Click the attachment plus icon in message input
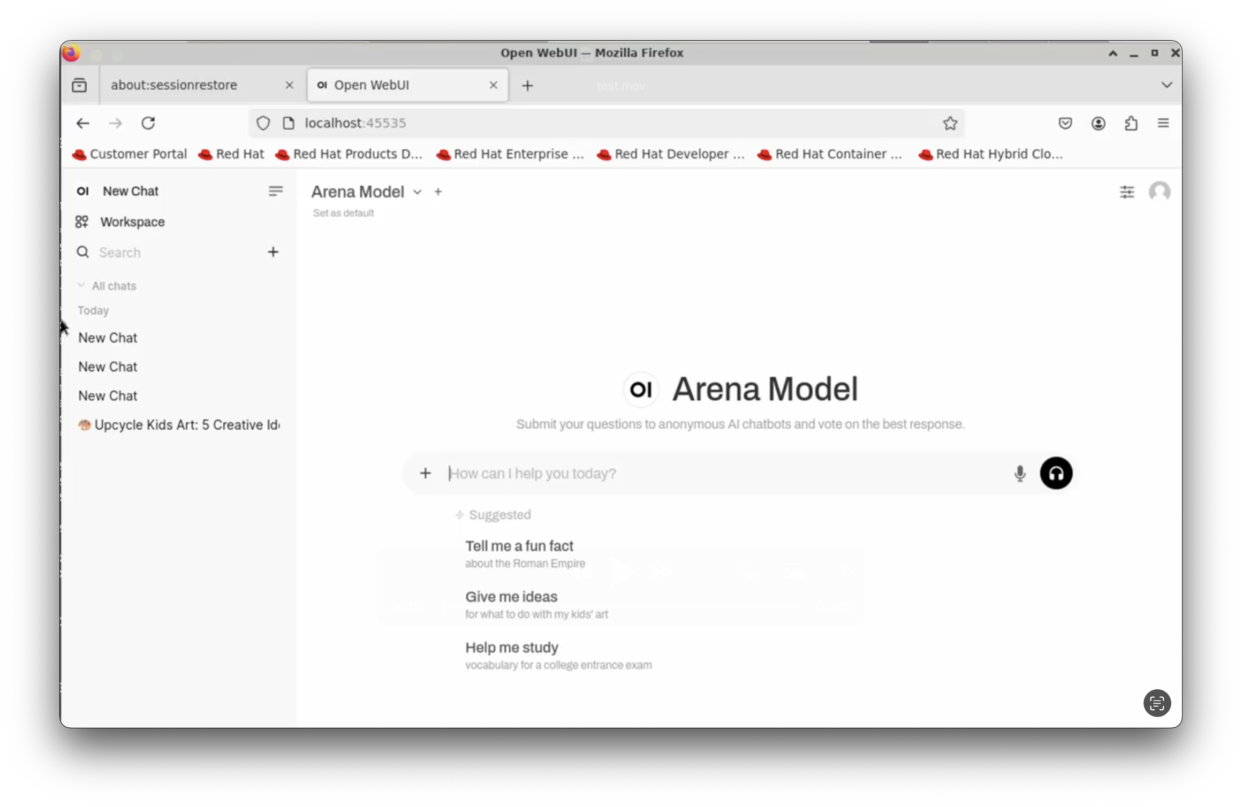The width and height of the screenshot is (1242, 807). coord(425,473)
